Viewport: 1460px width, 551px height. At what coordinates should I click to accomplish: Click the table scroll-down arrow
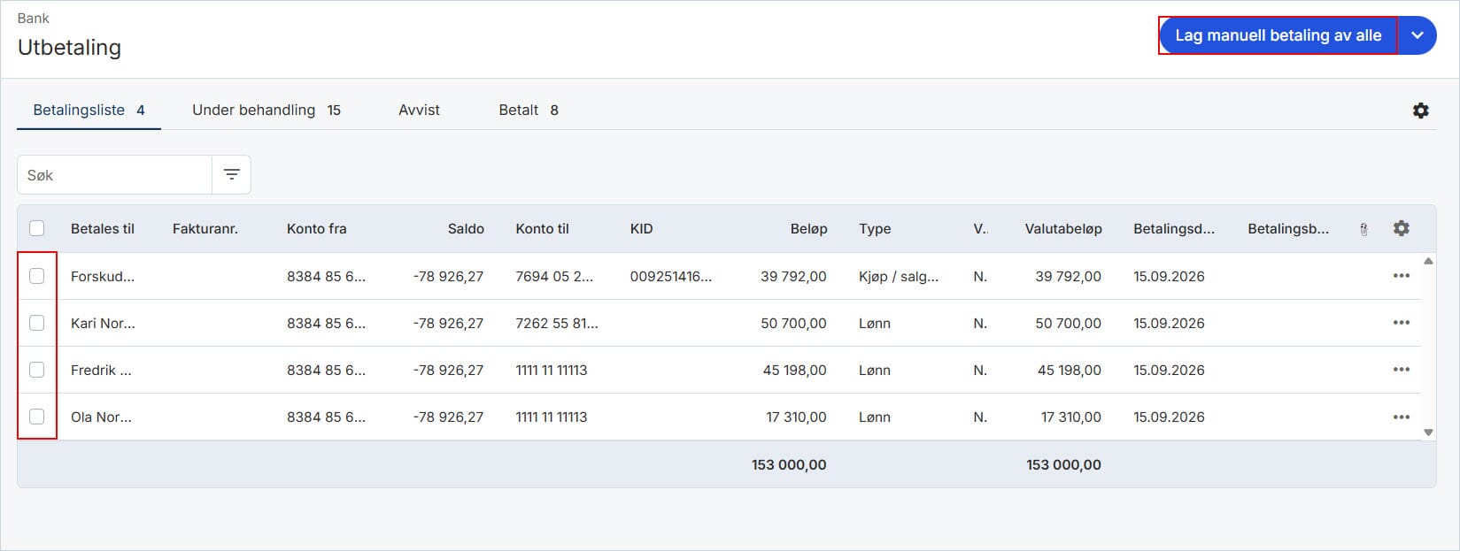pyautogui.click(x=1428, y=432)
